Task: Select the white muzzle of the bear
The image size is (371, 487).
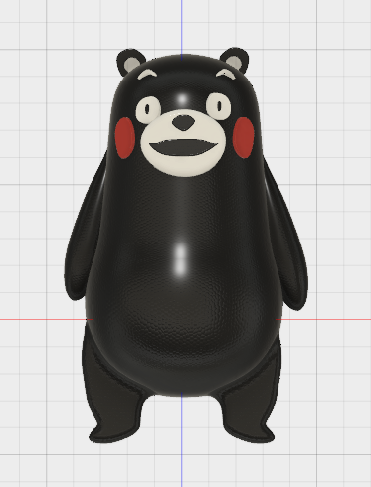Action: coord(183,143)
